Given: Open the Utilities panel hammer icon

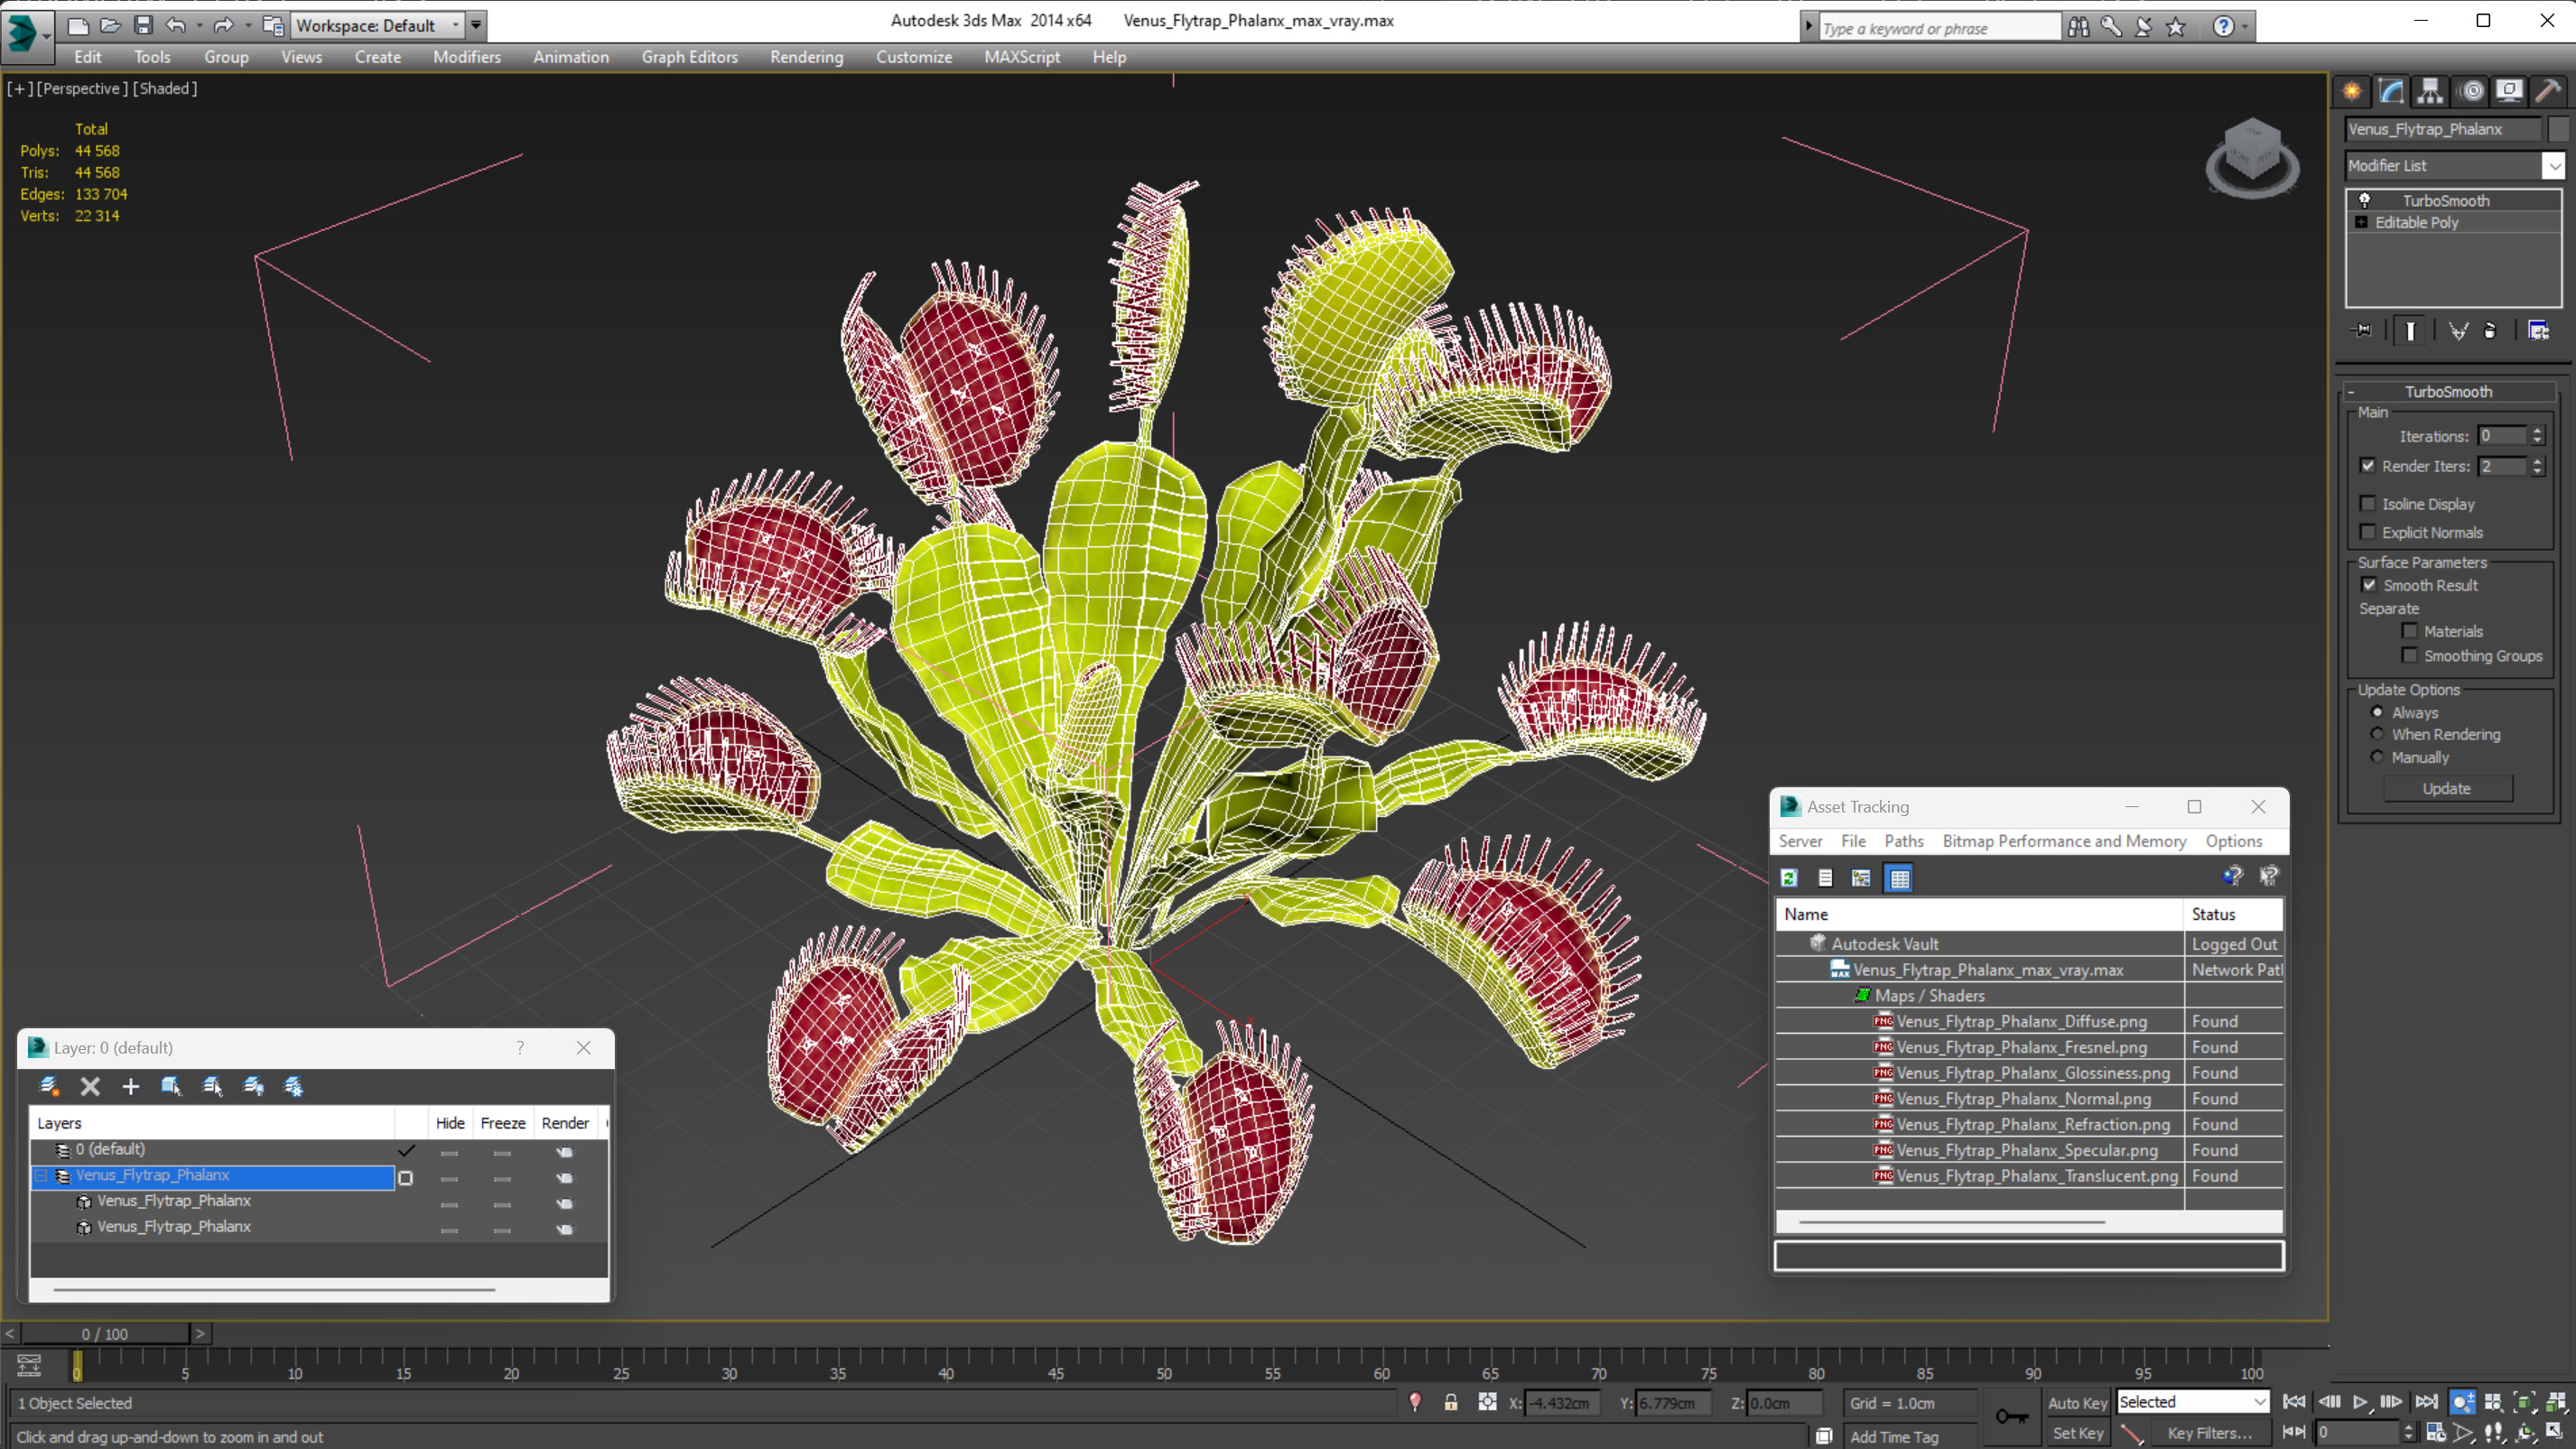Looking at the screenshot, I should [x=2548, y=91].
